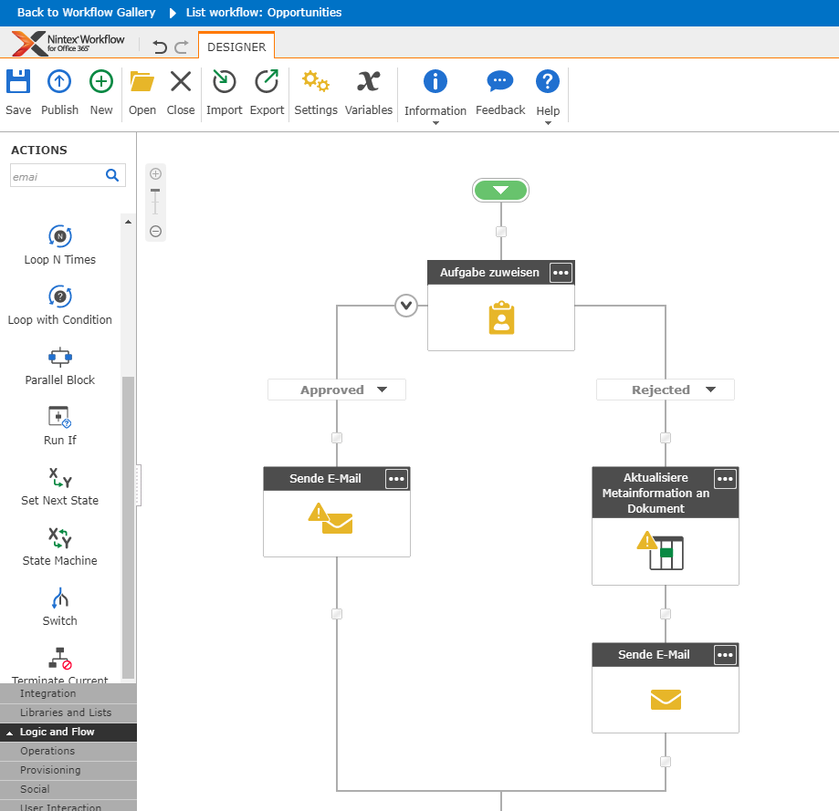
Task: Open workflow Settings
Action: click(316, 92)
